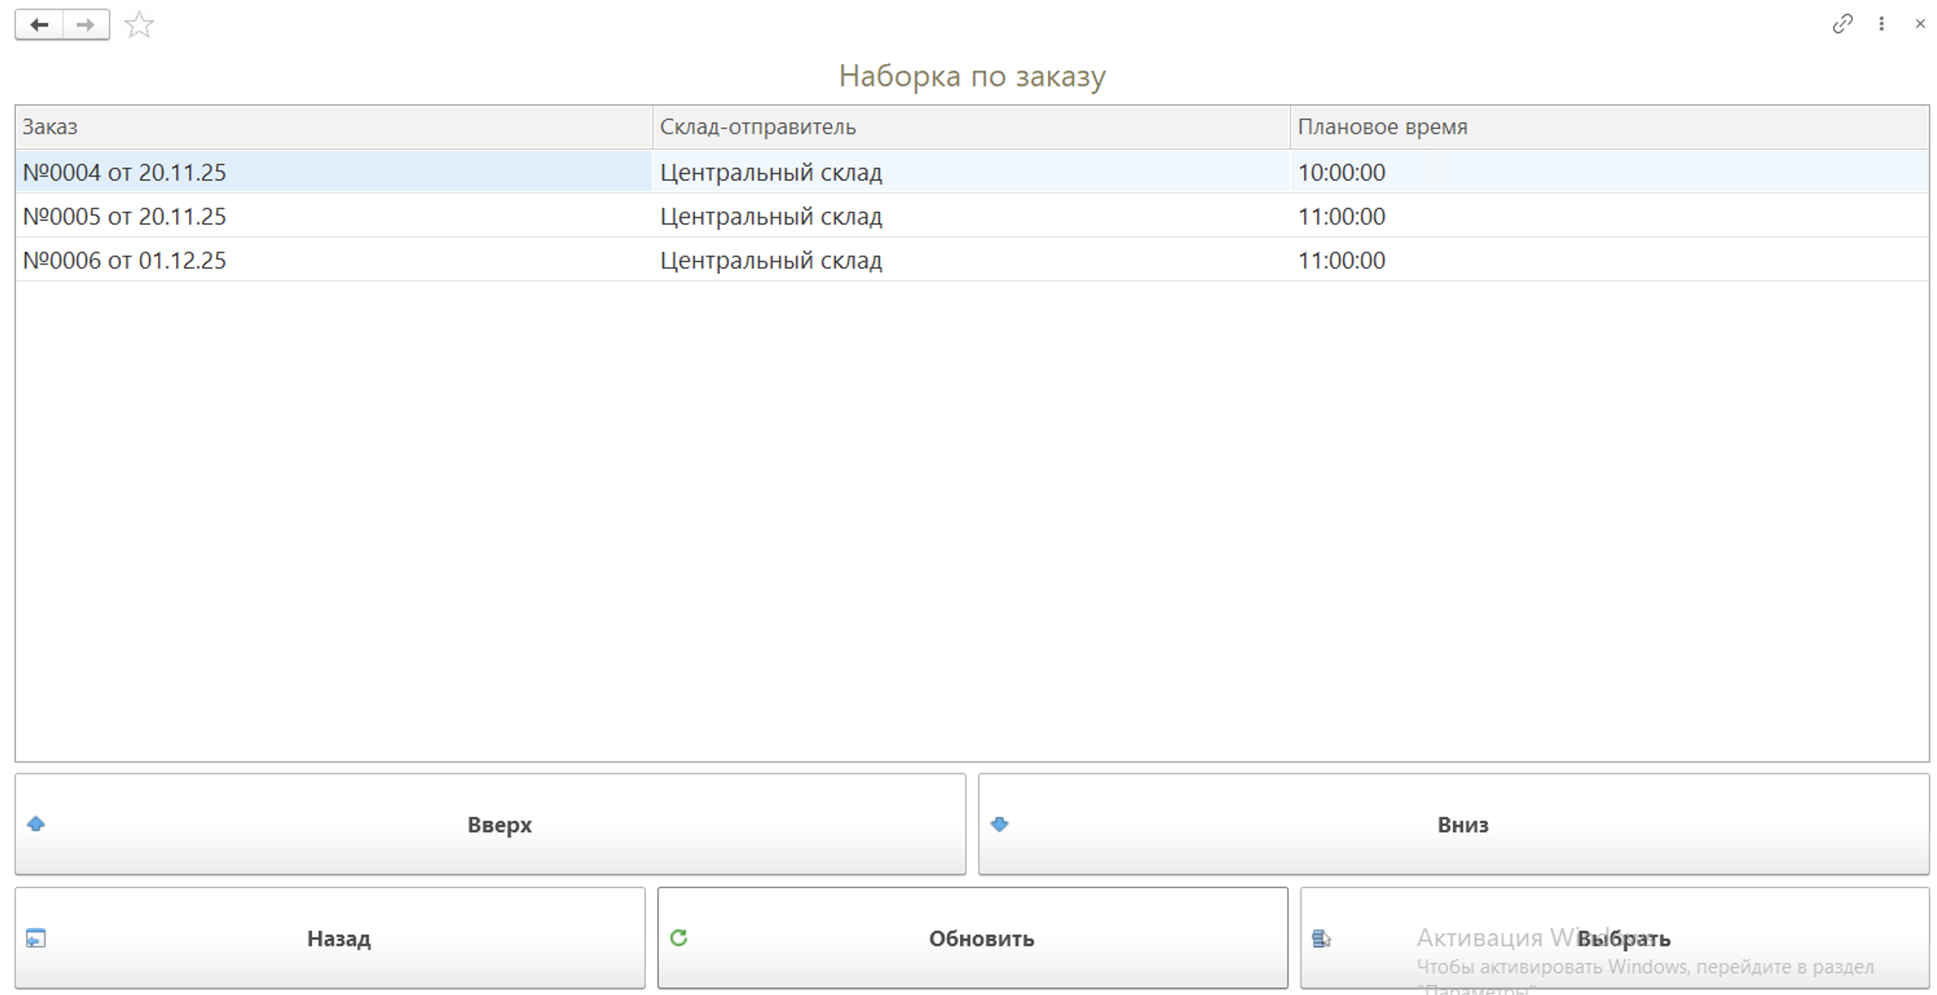Copy link using chain icon

[1841, 24]
